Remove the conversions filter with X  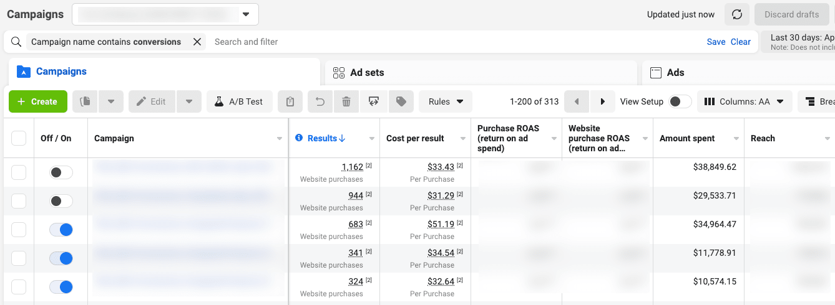point(197,42)
